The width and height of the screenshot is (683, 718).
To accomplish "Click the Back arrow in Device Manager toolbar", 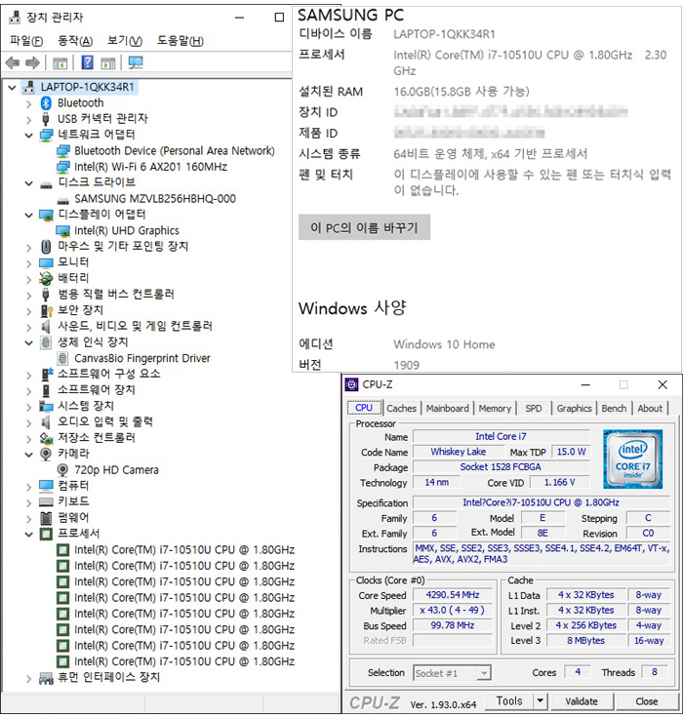I will tap(13, 62).
